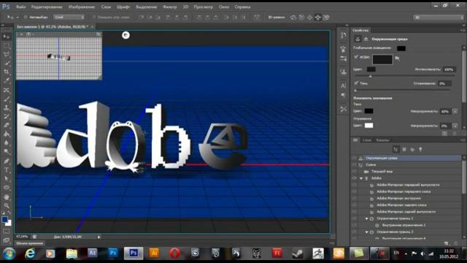This screenshot has height=263, width=467.
Task: Click the new item icon at 3D panel bottom
Action: 446,243
